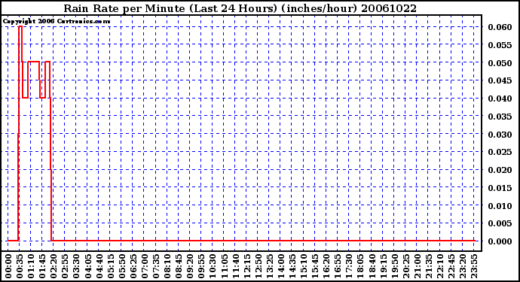The image size is (520, 282).
Task: Click the 22:10 time label
Action: click(x=439, y=266)
